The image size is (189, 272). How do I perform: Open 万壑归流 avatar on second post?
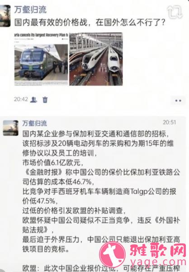point(10,128)
